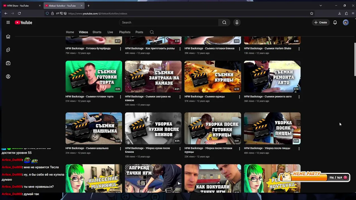356x200 pixels.
Task: Open options for Готовка бутерброда video
Action: click(x=120, y=49)
